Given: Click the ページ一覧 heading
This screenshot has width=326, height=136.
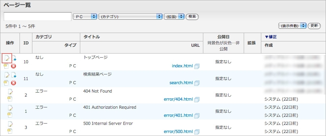Looking at the screenshot, I should (x=17, y=5).
